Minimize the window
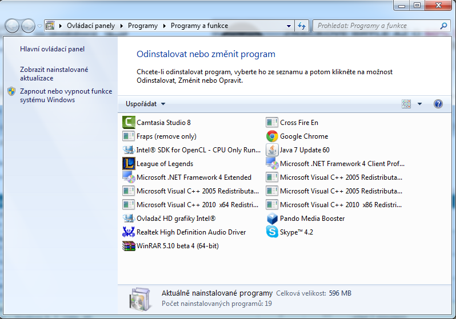The image size is (456, 319). pos(402,5)
